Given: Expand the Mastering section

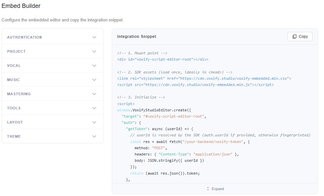Looking at the screenshot, I should click(x=53, y=94).
